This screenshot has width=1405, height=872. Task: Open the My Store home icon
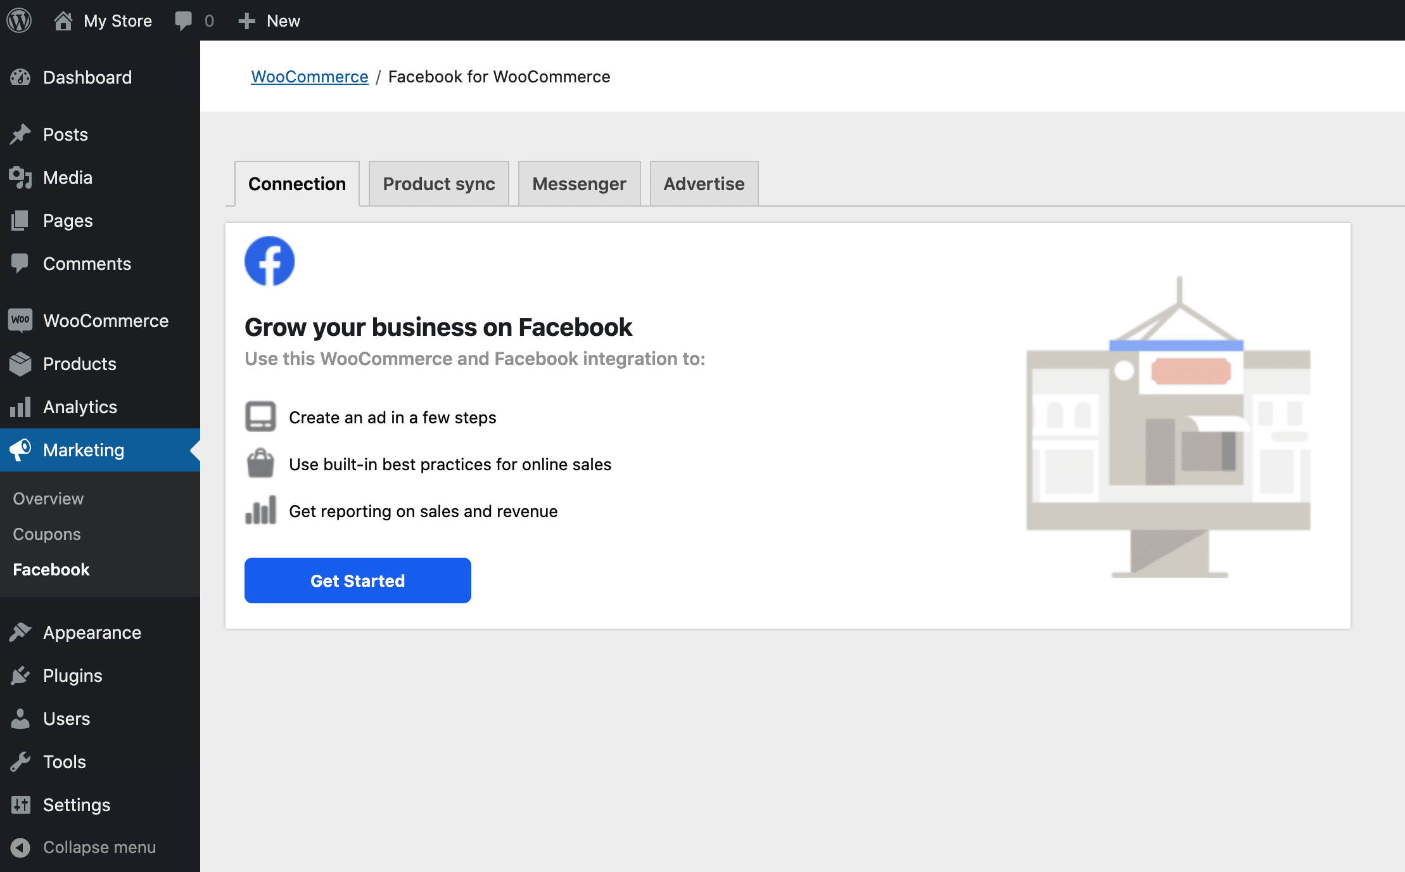tap(63, 20)
